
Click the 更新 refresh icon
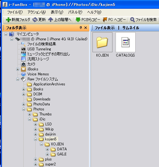click(35, 20)
